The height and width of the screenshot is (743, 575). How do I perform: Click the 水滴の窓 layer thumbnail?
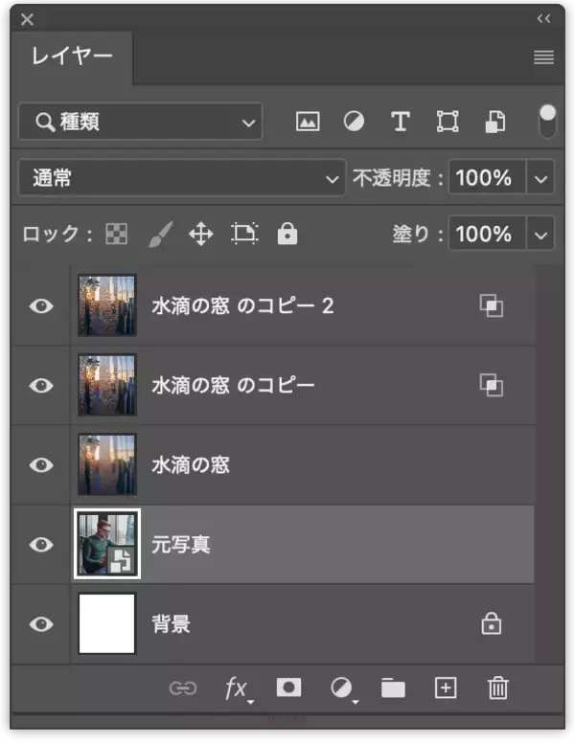pos(107,464)
